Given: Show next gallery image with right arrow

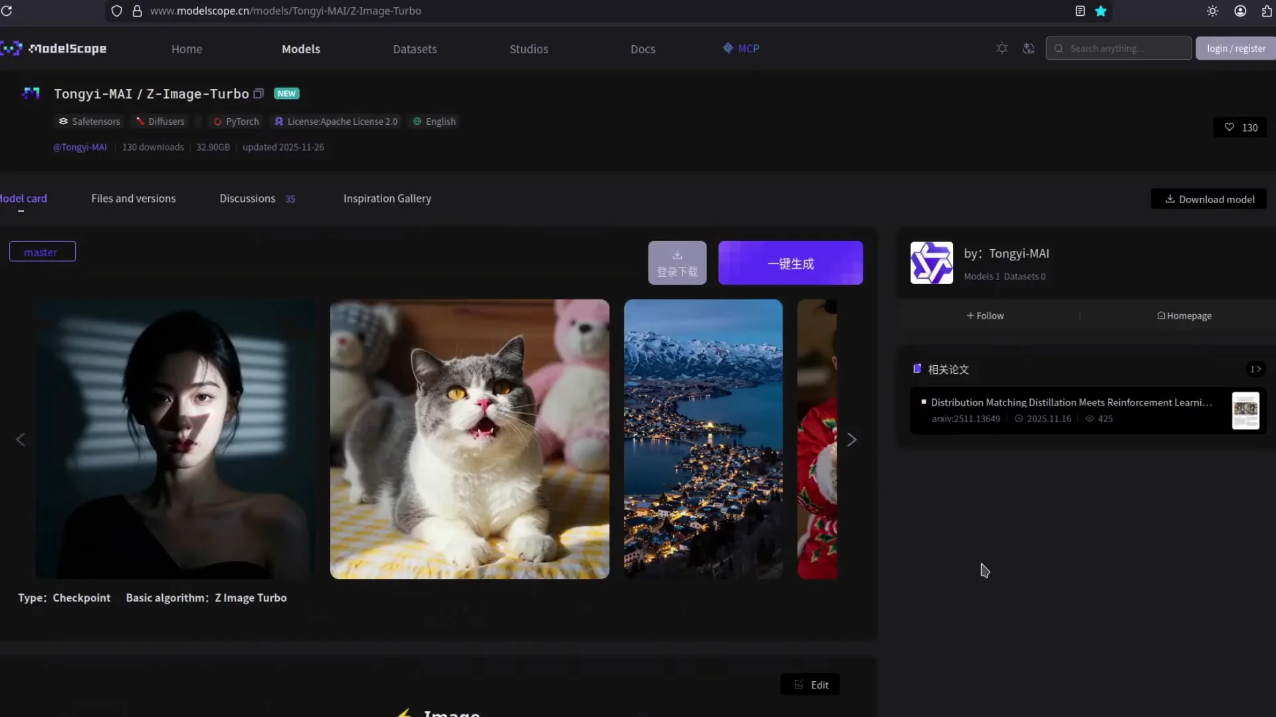Looking at the screenshot, I should 851,439.
